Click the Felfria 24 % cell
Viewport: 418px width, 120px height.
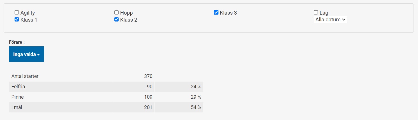pos(196,87)
